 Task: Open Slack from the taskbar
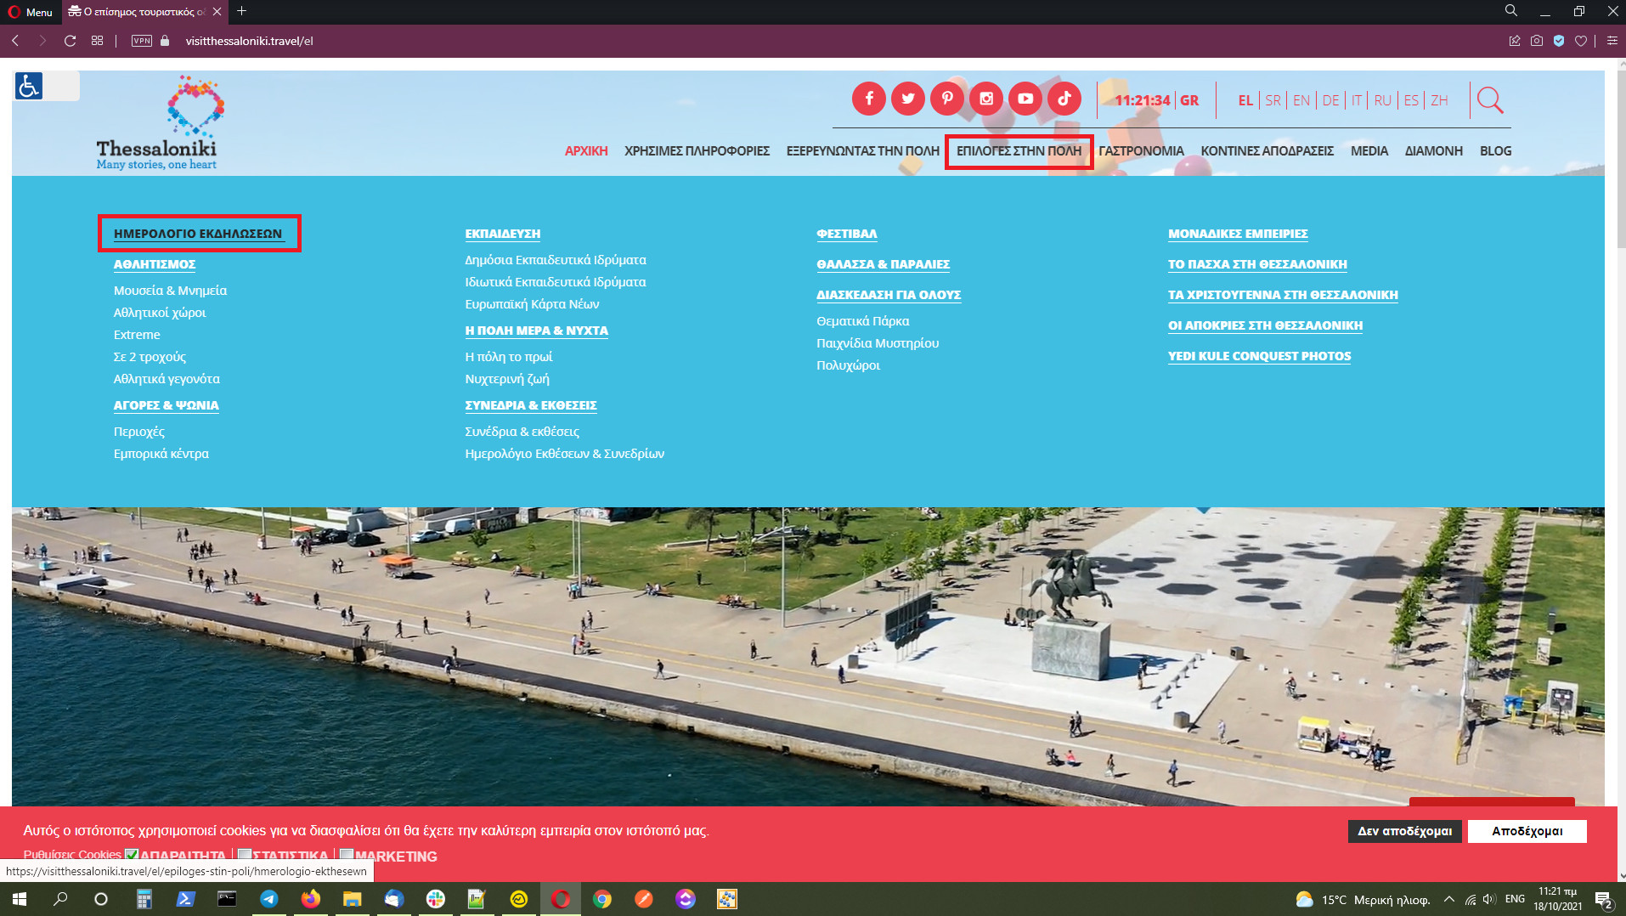(436, 899)
